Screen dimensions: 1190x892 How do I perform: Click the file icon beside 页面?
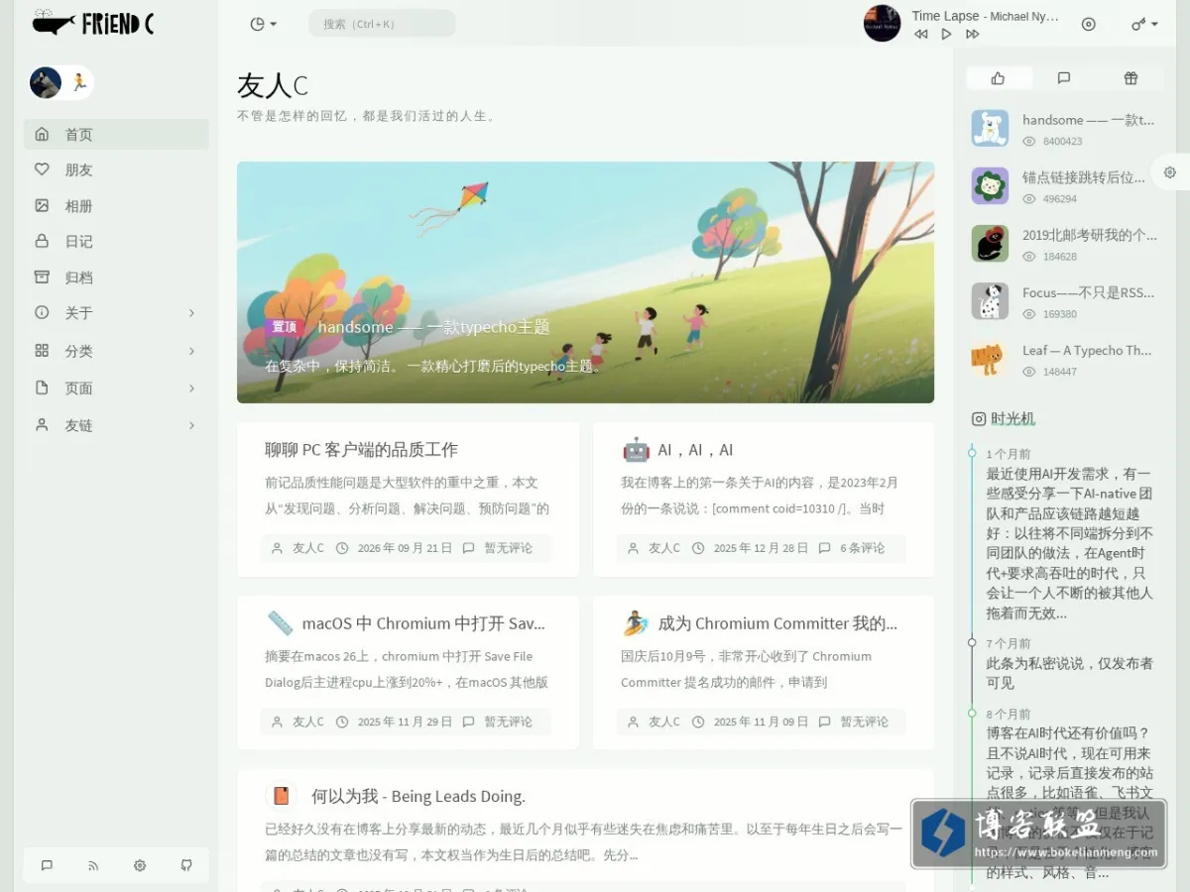(x=42, y=388)
